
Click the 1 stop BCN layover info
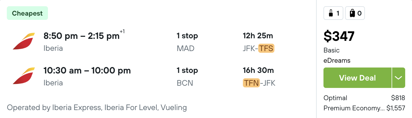pyautogui.click(x=187, y=77)
